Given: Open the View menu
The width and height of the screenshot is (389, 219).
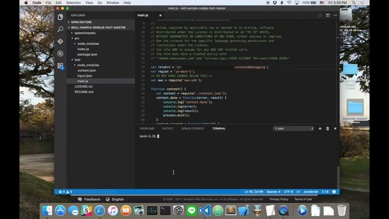Looking at the screenshot, I should [x=89, y=2].
